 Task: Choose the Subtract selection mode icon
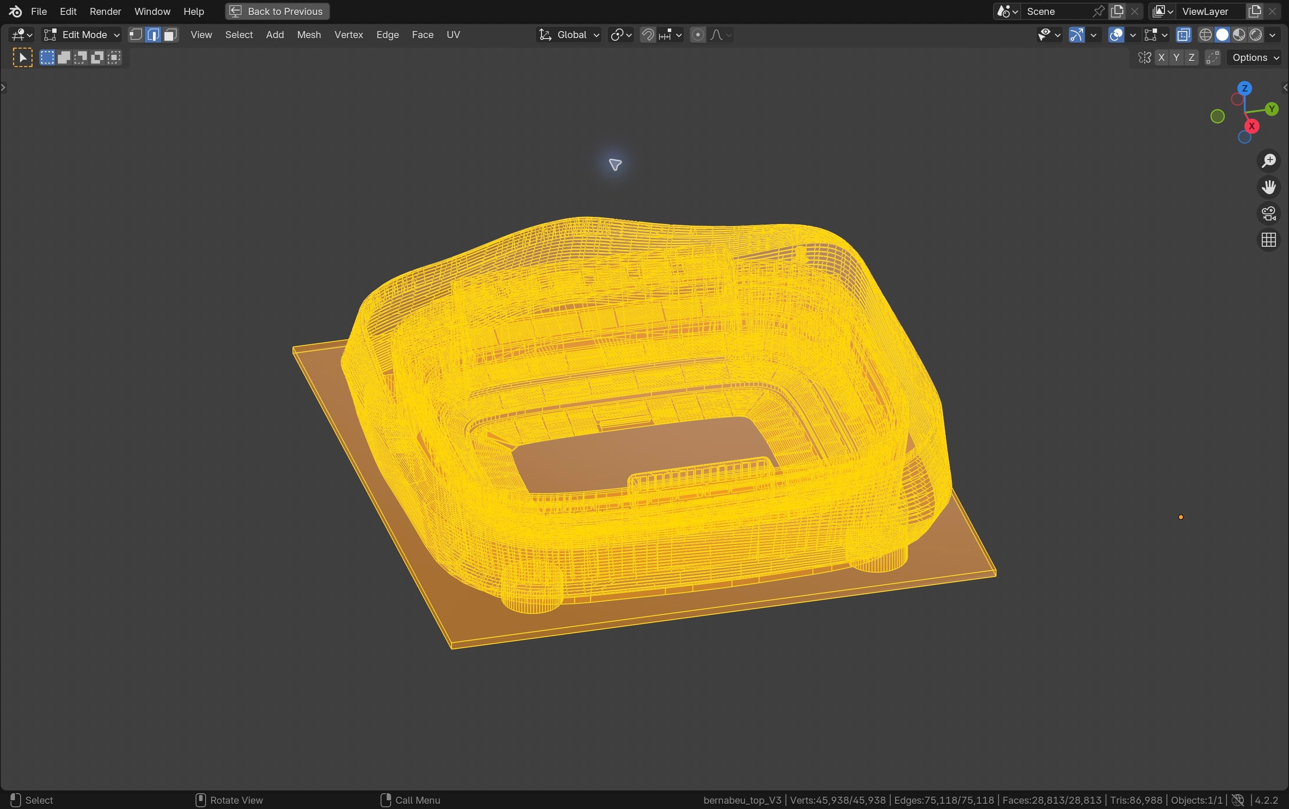click(x=80, y=58)
